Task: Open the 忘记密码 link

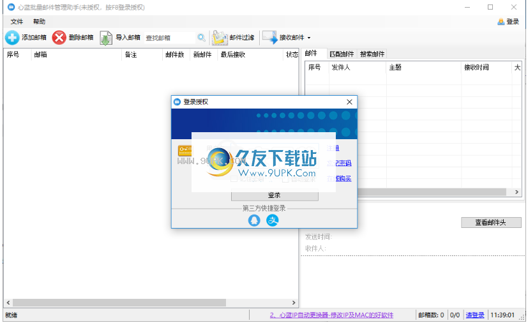Action: [339, 163]
